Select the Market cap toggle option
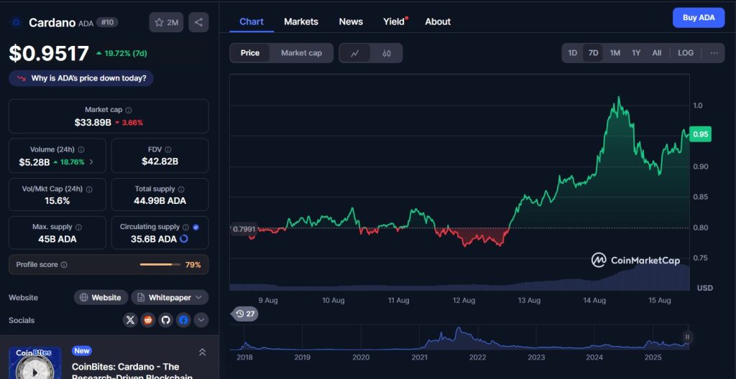Image resolution: width=736 pixels, height=379 pixels. [301, 53]
